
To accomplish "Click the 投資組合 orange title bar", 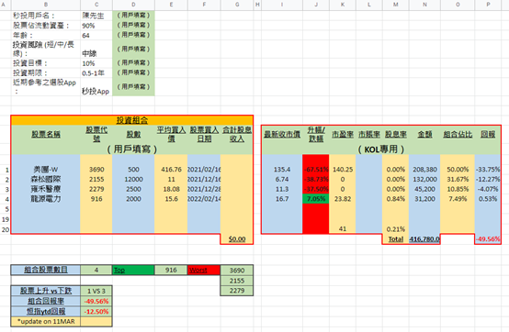I will tap(131, 120).
